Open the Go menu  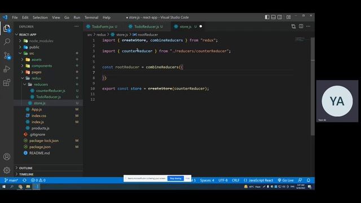[x=67, y=17]
